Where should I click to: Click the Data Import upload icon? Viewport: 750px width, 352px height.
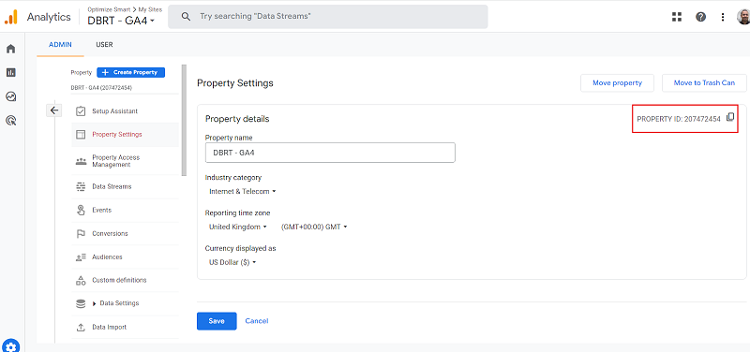point(81,328)
